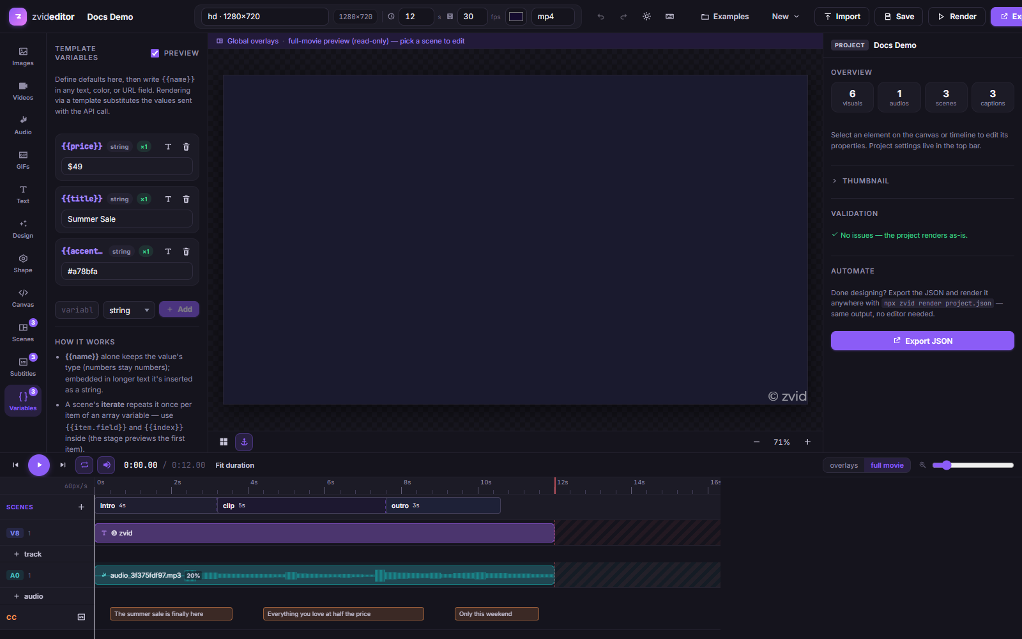Adjust the timeline zoom slider

[x=973, y=465]
